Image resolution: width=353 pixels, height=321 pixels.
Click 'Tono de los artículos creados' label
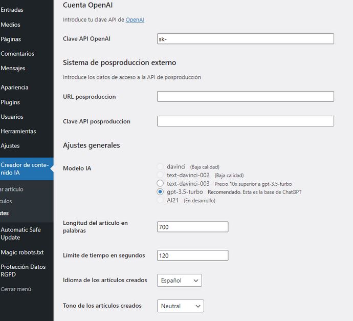(102, 306)
